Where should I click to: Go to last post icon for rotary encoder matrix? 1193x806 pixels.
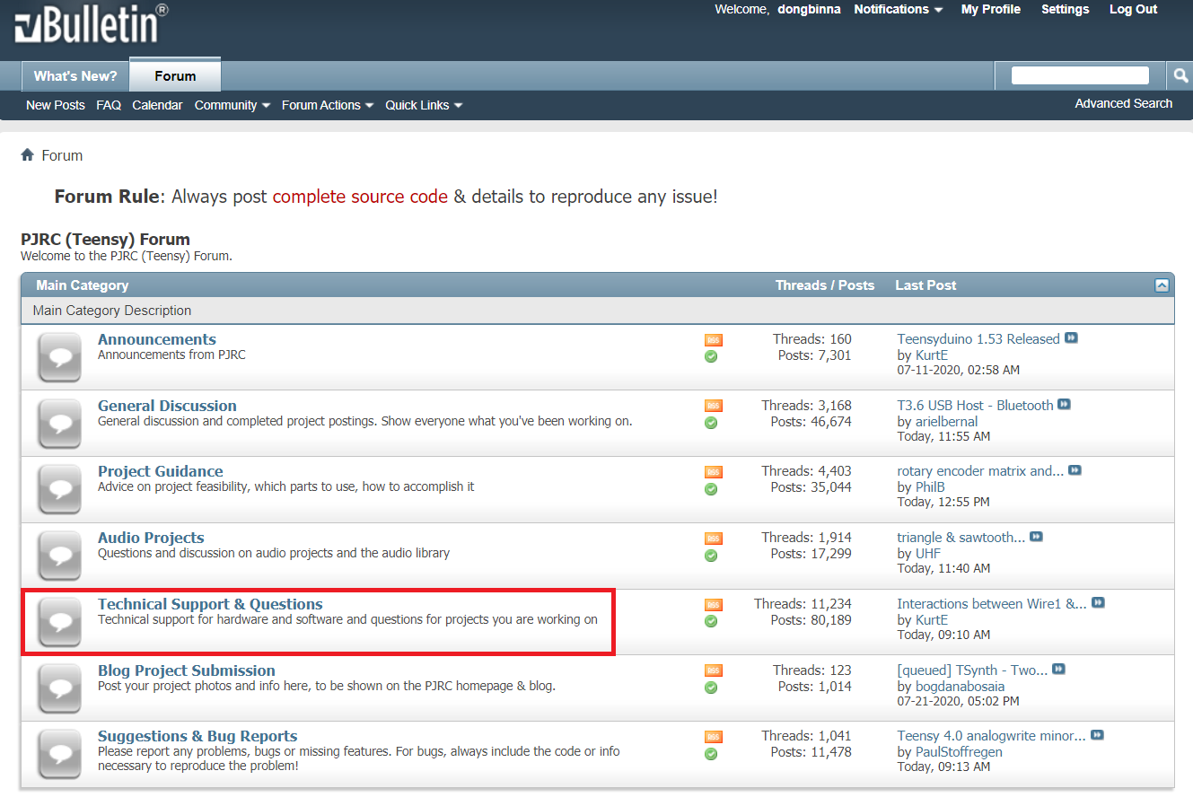pyautogui.click(x=1075, y=470)
